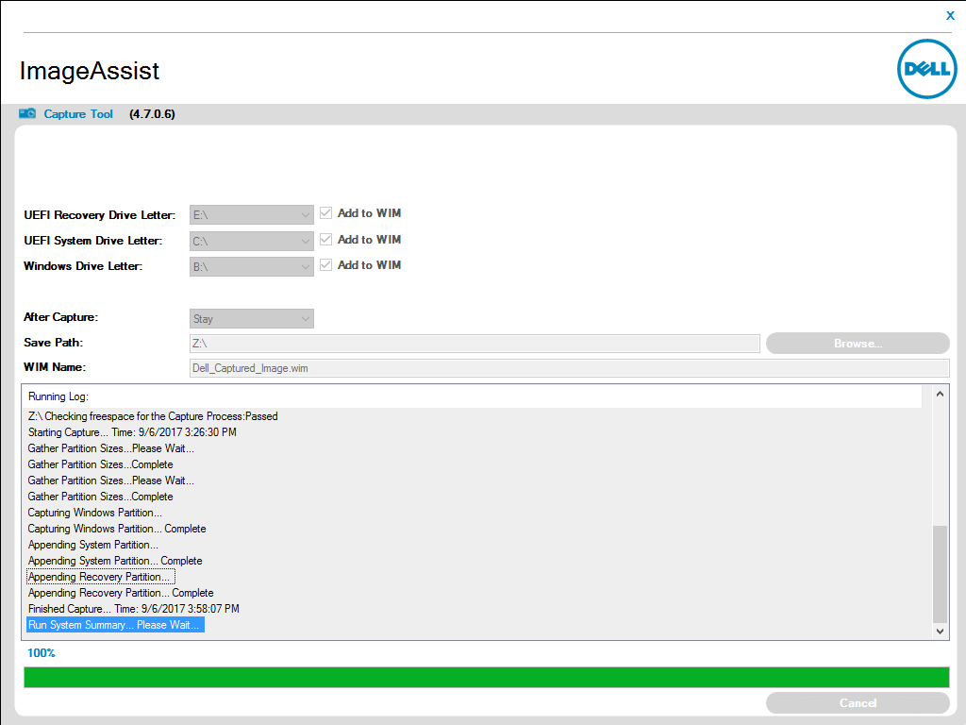
Task: Click the Capture Tool camera icon
Action: (x=27, y=113)
